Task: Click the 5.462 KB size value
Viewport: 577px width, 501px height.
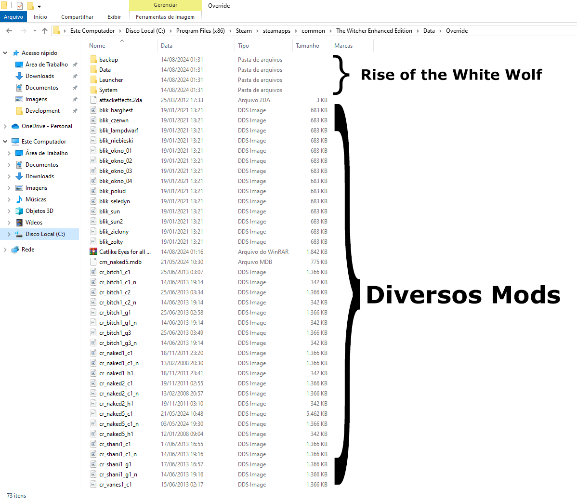Action: coord(317,414)
